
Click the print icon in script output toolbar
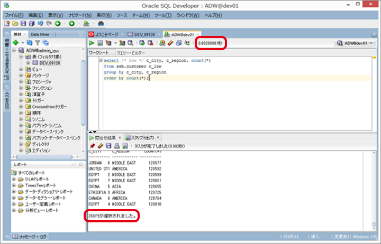(117, 145)
